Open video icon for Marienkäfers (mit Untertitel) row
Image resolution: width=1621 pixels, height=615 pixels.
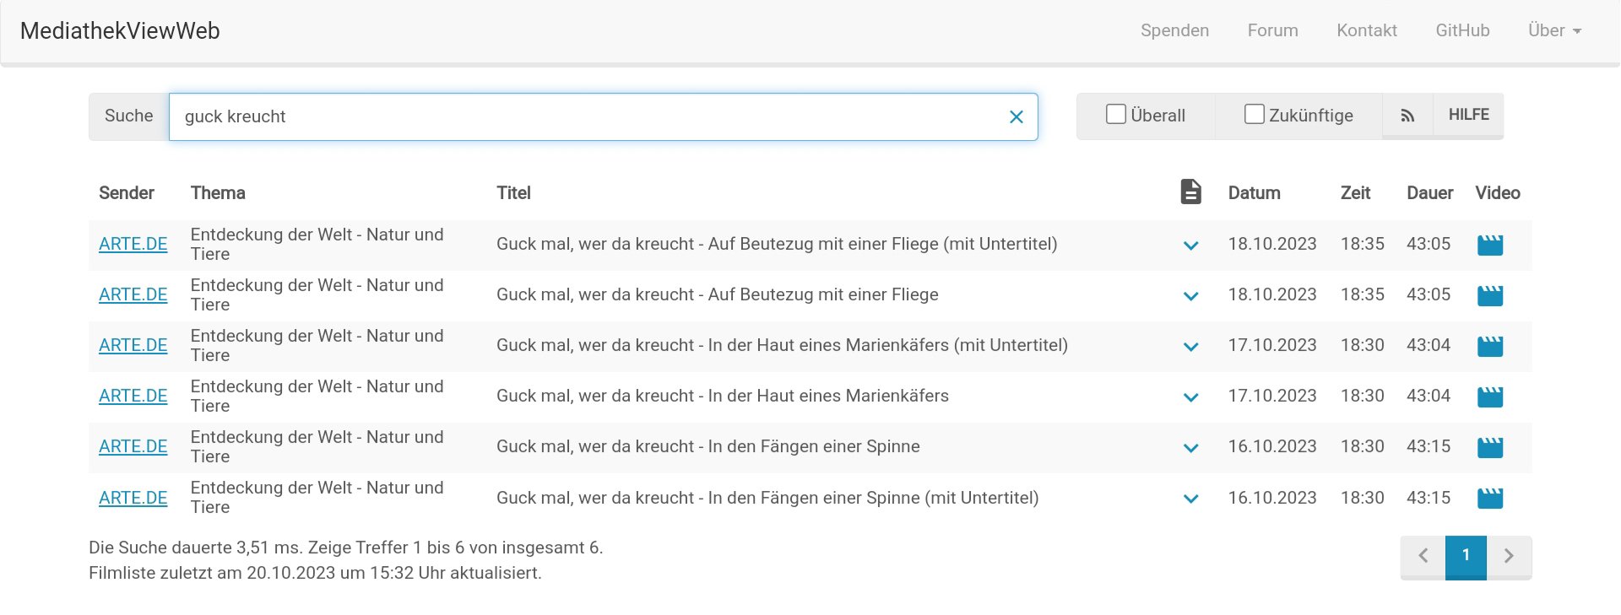click(1489, 346)
